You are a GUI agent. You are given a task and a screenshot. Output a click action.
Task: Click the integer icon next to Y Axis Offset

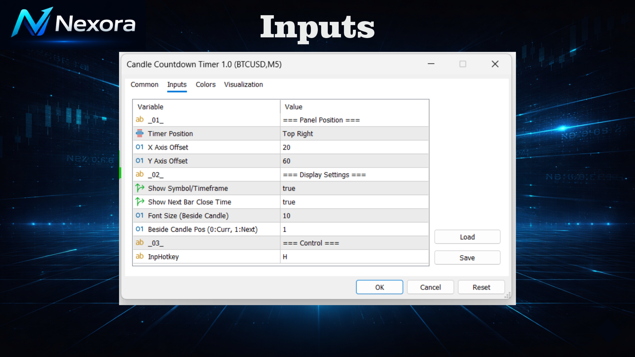click(140, 161)
